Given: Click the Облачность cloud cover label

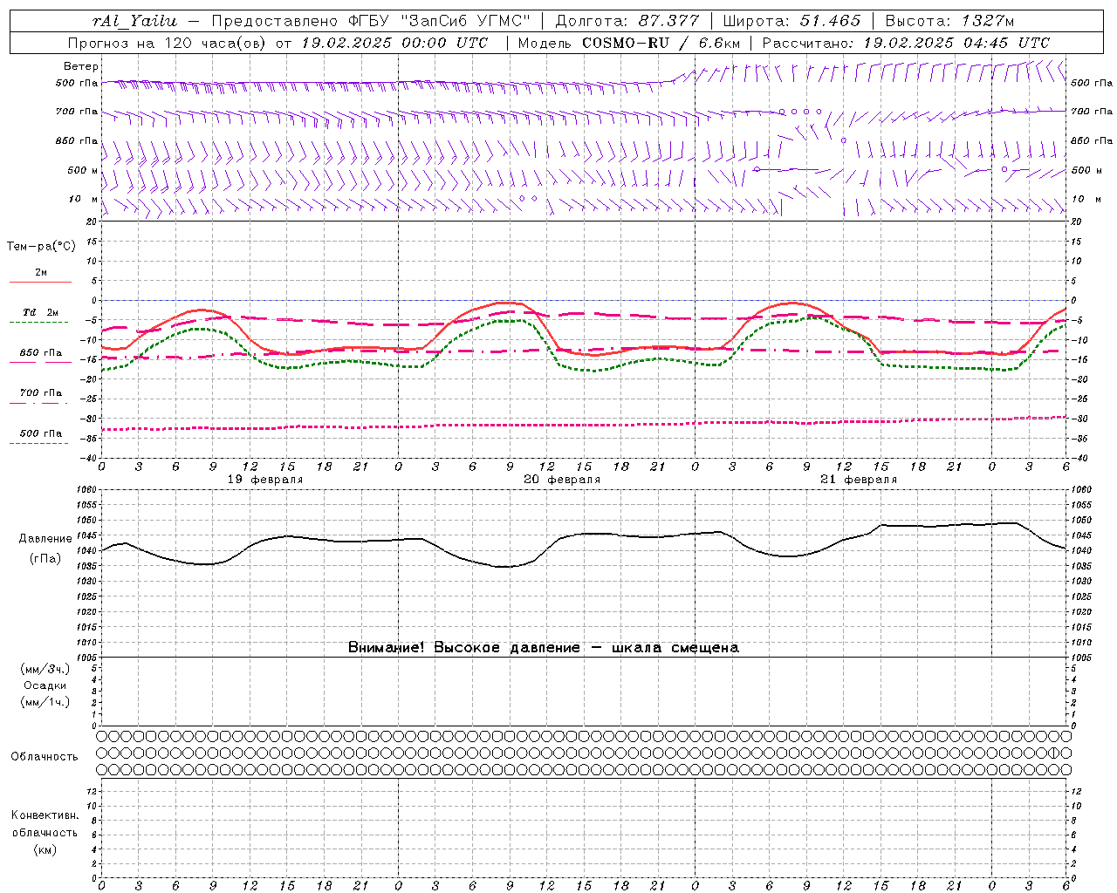Looking at the screenshot, I should (45, 756).
